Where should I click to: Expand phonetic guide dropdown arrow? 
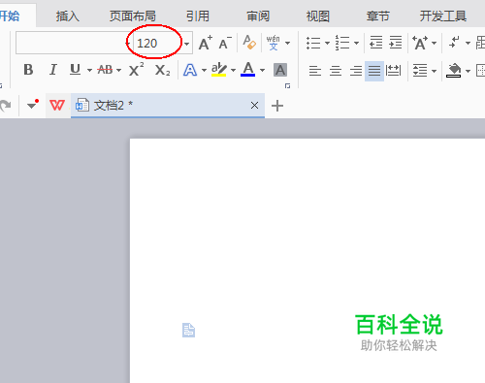click(287, 43)
